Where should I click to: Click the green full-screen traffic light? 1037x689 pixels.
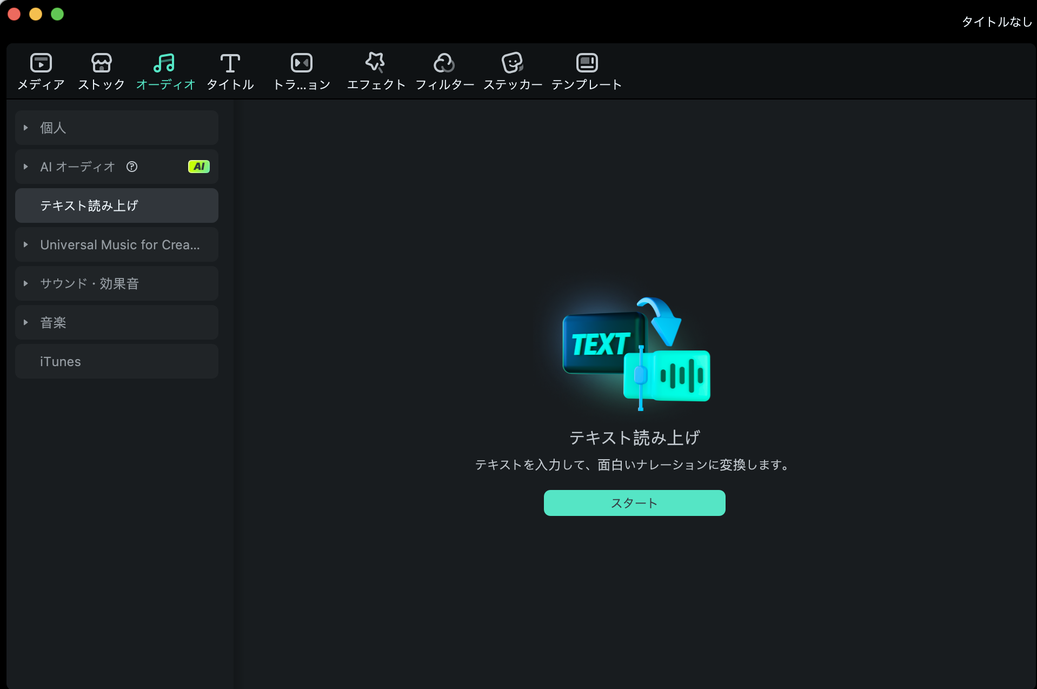coord(57,14)
